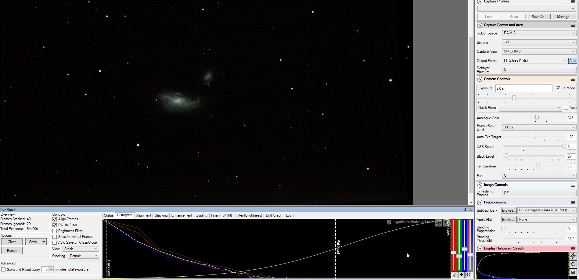Screen dimensions: 579x280
Task: Open Camera Controls hamburger menu icon
Action: coord(573,79)
